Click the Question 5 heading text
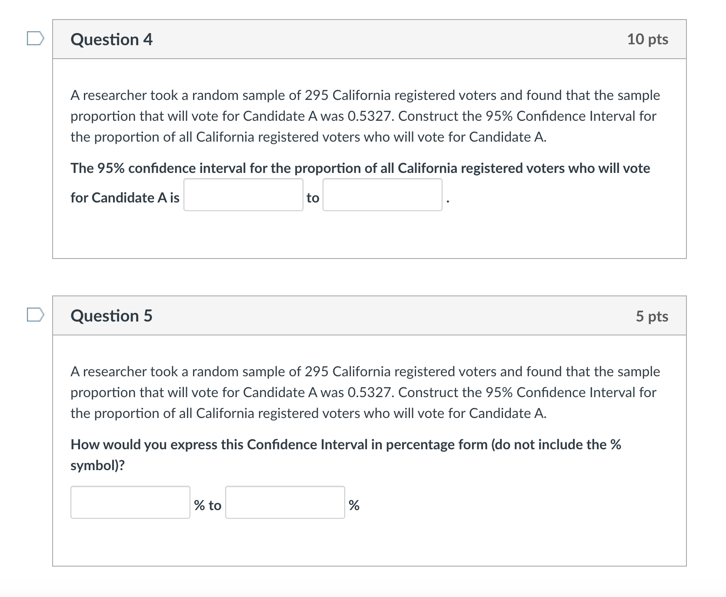 click(111, 315)
